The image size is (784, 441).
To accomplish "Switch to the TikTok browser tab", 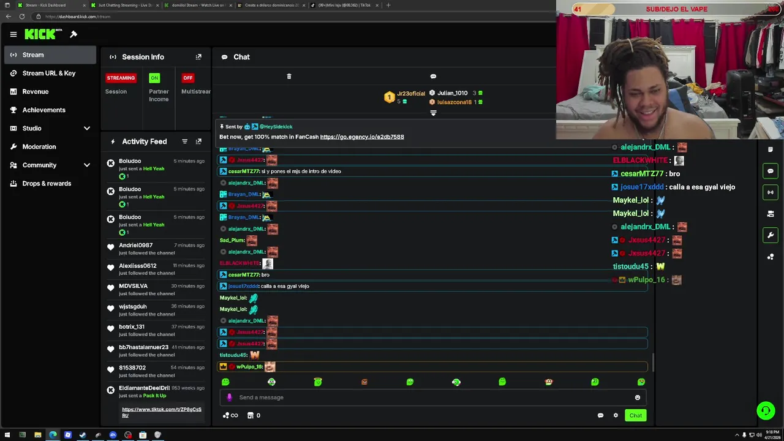I will coord(345,5).
